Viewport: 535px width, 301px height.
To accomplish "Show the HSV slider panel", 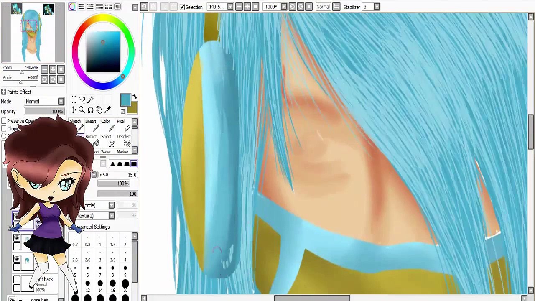I will 90,7.
